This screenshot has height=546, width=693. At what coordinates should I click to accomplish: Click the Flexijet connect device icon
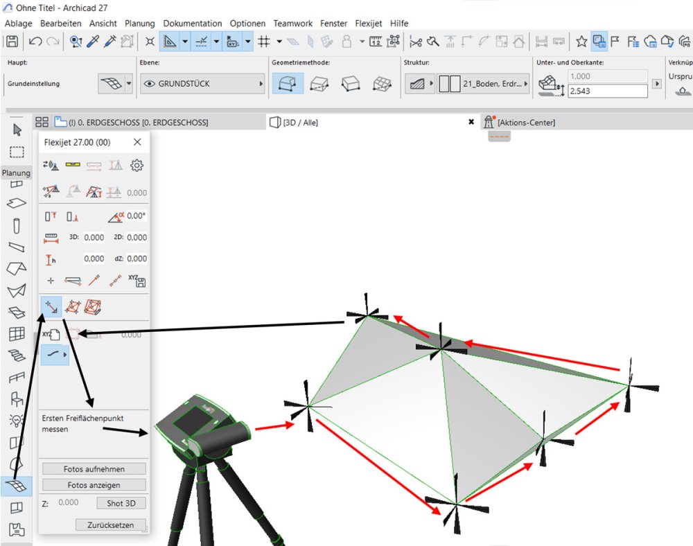coord(51,165)
